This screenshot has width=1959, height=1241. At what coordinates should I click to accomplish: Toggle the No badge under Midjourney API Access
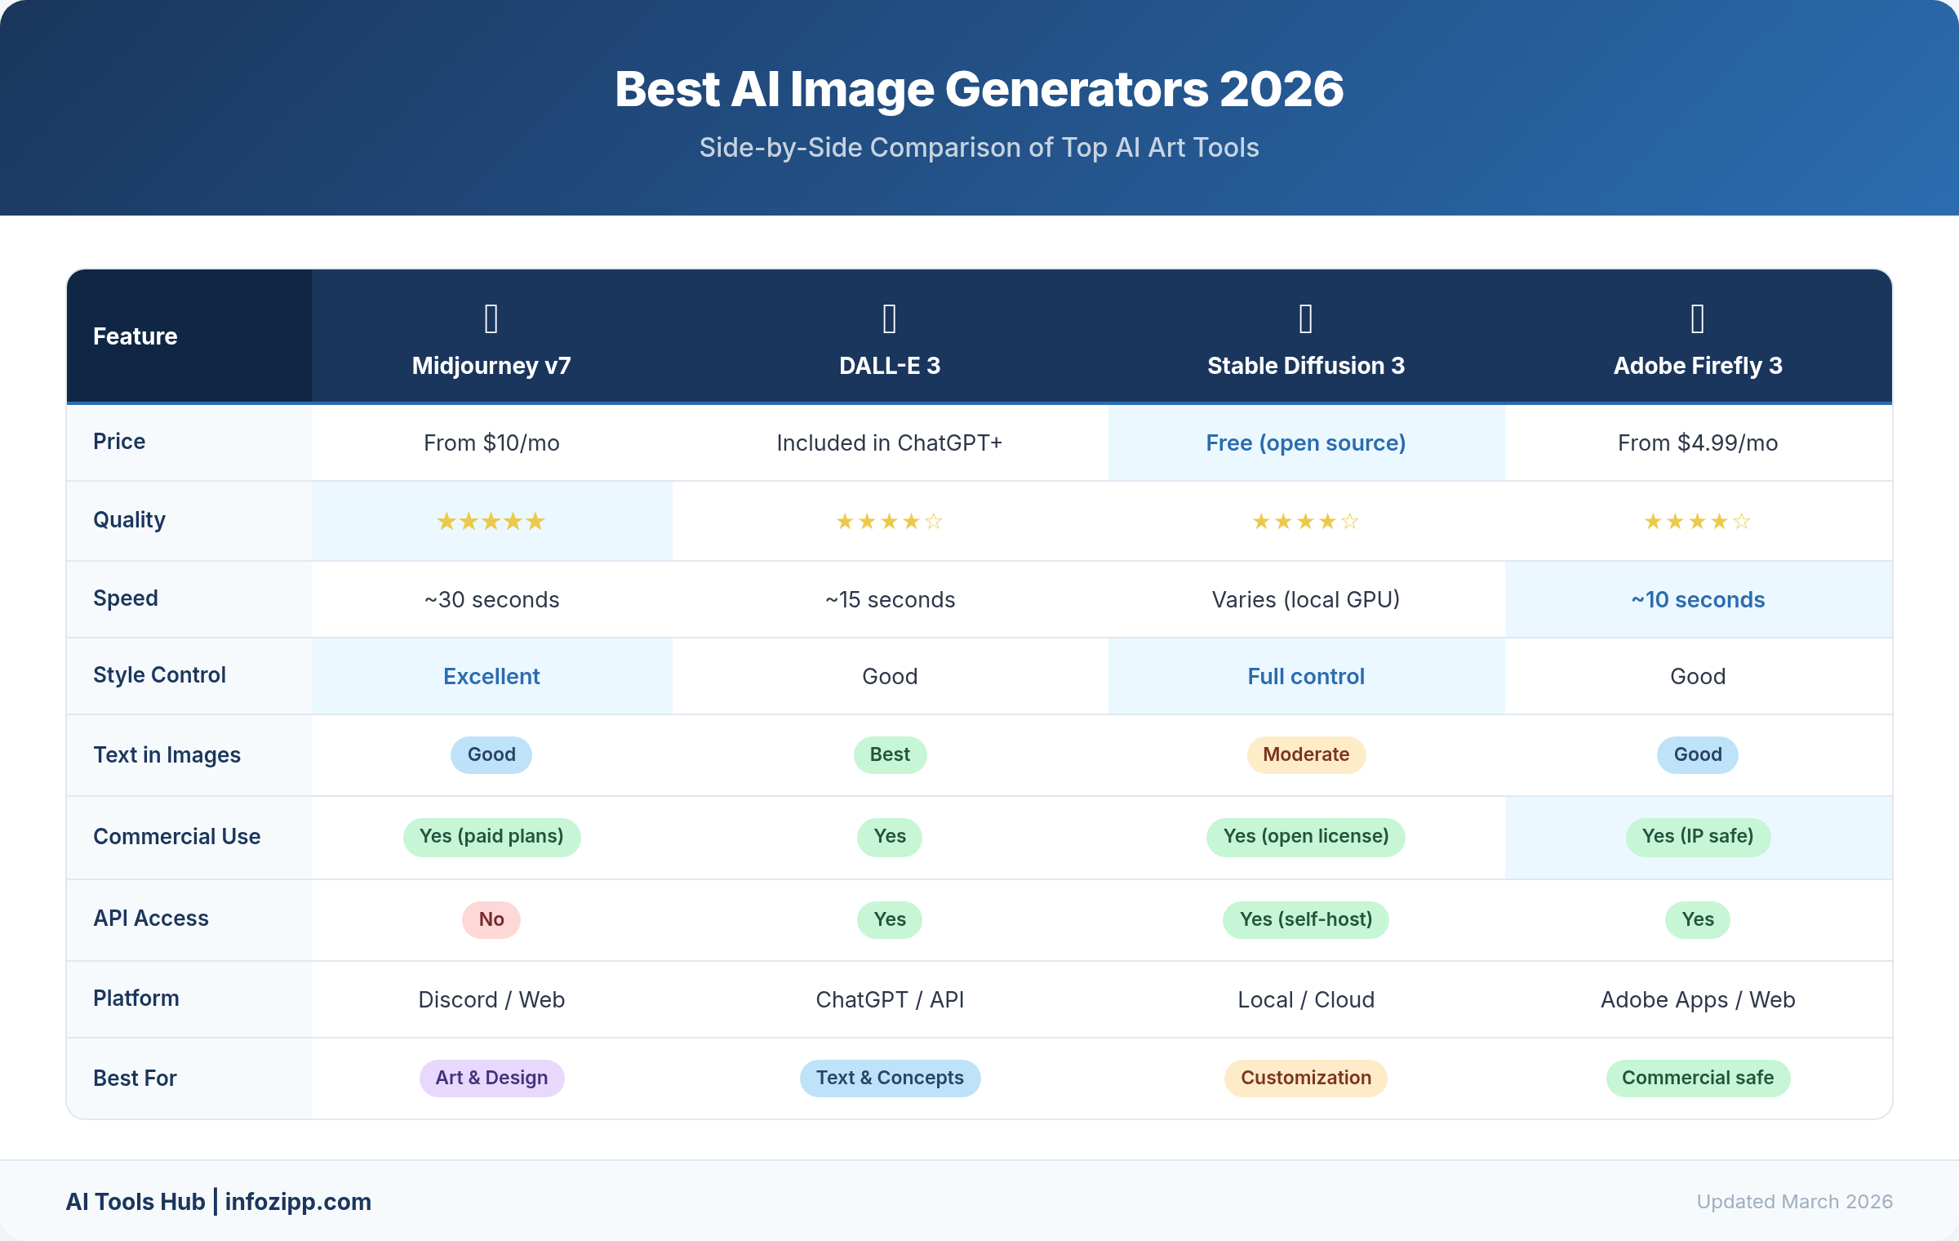491,919
